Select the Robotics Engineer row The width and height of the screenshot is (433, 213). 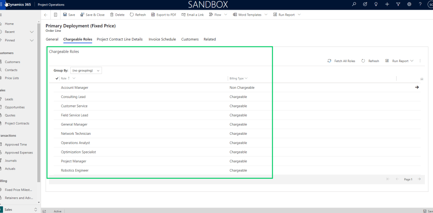coord(74,170)
